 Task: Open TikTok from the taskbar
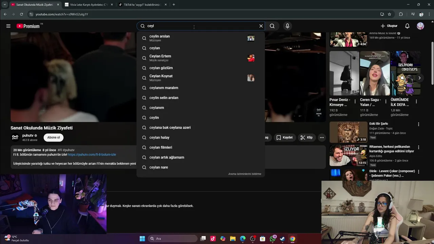point(213,239)
